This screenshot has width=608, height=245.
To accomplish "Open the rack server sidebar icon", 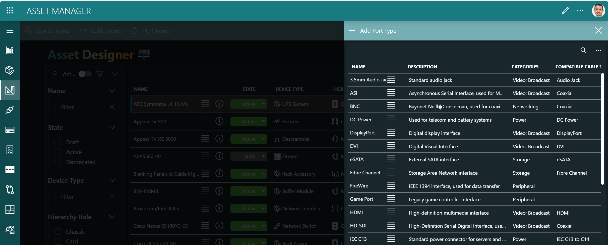I will (10, 130).
